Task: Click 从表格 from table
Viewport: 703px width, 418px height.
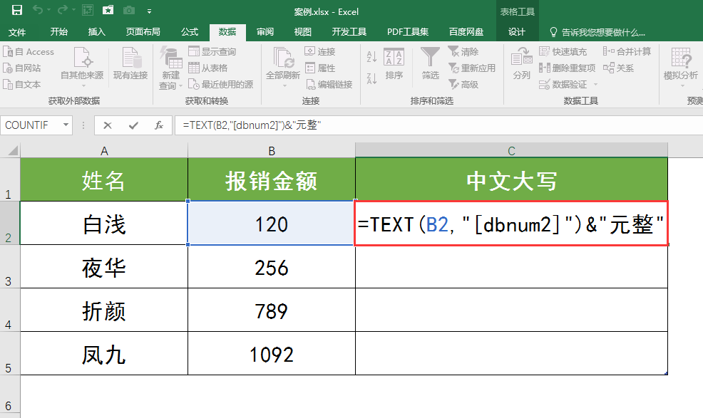Action: tap(208, 68)
